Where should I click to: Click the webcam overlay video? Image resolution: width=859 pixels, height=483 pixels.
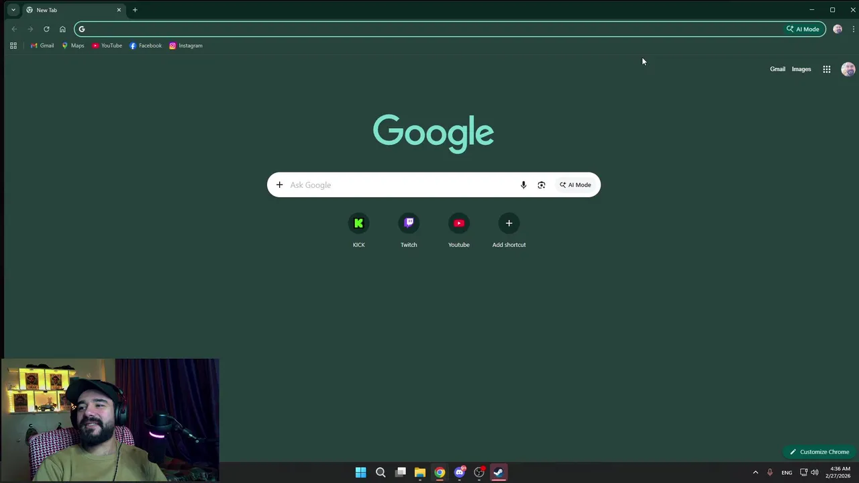(x=111, y=420)
